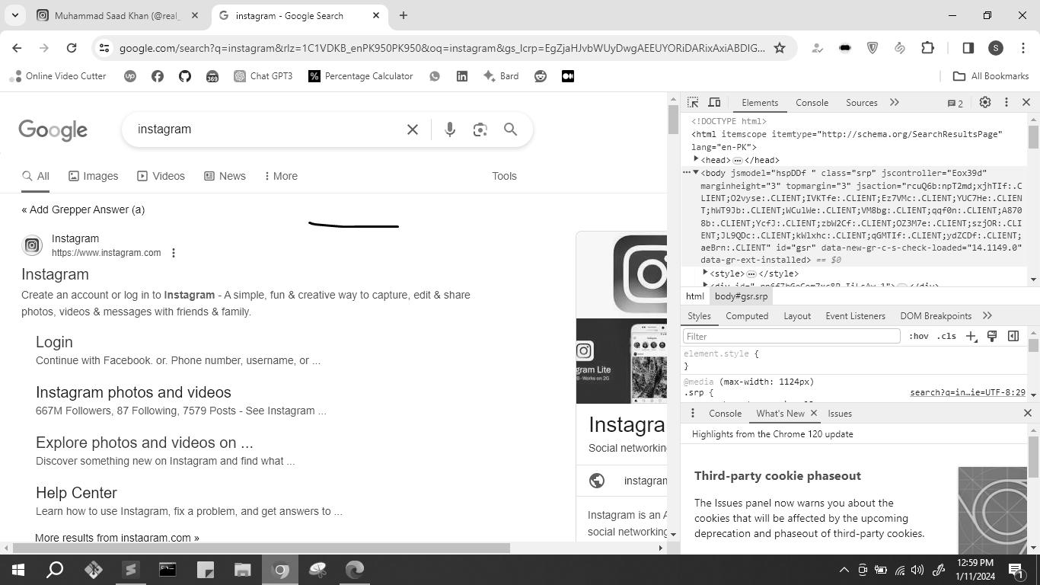
Task: Open the Instagram result three-dot options
Action: (174, 253)
